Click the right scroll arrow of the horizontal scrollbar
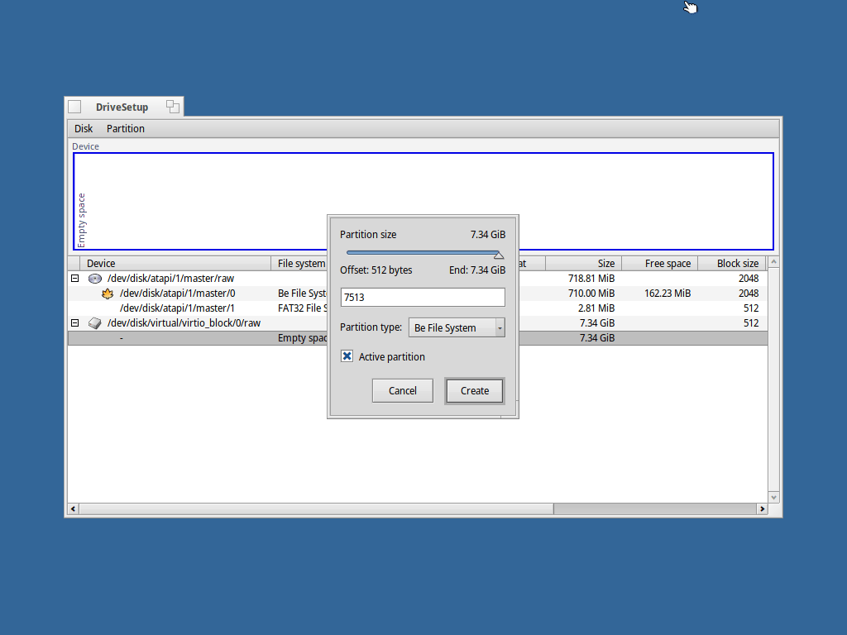 pos(762,508)
